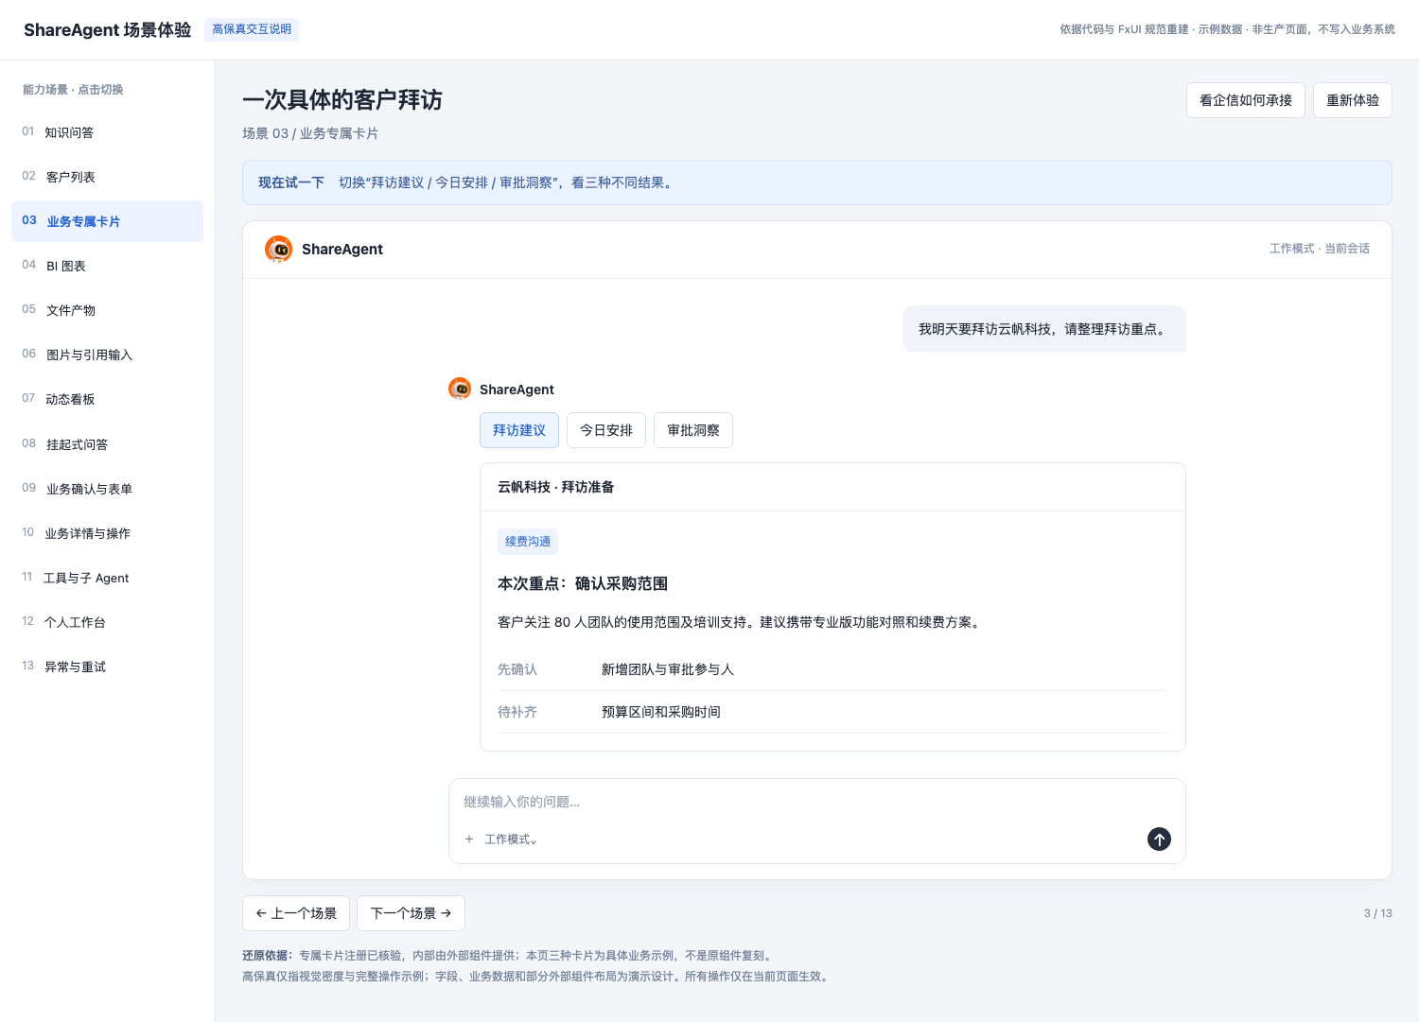Open the 工作模式 dropdown in input box
Image resolution: width=1419 pixels, height=1022 pixels.
511,840
